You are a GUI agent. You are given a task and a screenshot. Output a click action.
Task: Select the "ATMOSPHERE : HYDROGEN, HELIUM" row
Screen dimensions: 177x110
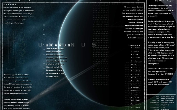click(x=162, y=103)
